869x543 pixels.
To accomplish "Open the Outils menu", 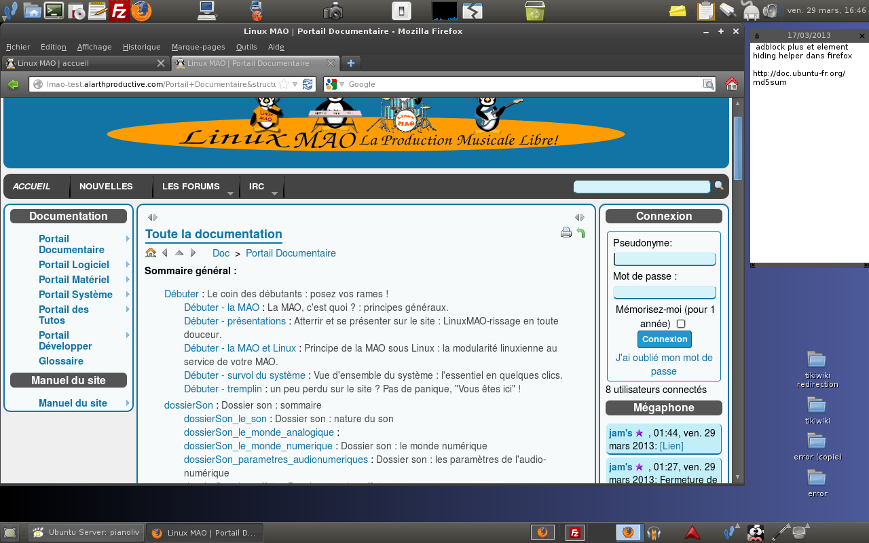I will pyautogui.click(x=246, y=47).
